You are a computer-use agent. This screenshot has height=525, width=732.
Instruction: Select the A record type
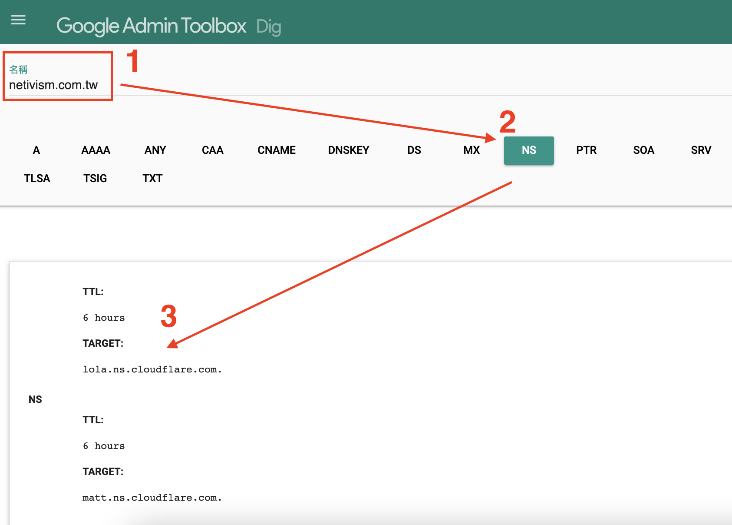(36, 150)
